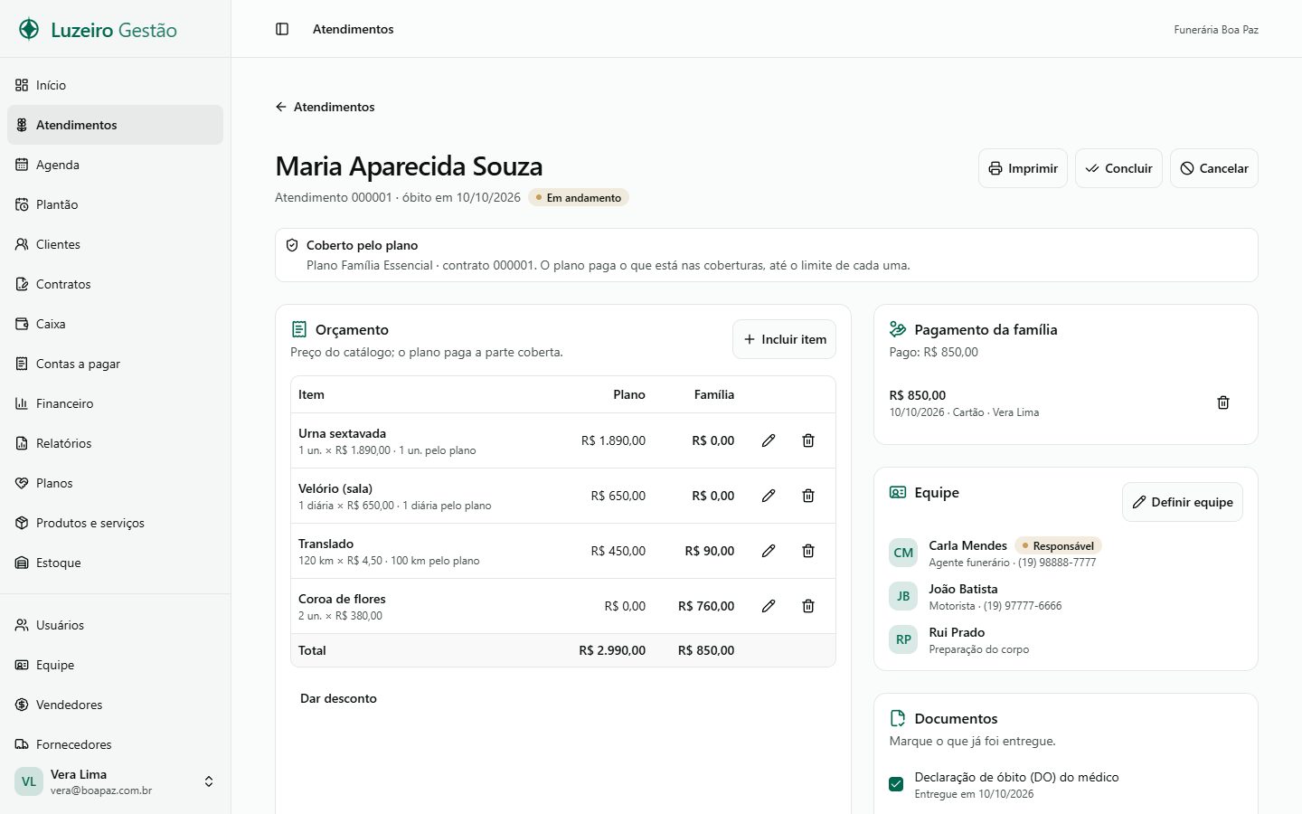Image resolution: width=1302 pixels, height=814 pixels.
Task: Edit the Coroa de flores item
Action: [x=769, y=606]
